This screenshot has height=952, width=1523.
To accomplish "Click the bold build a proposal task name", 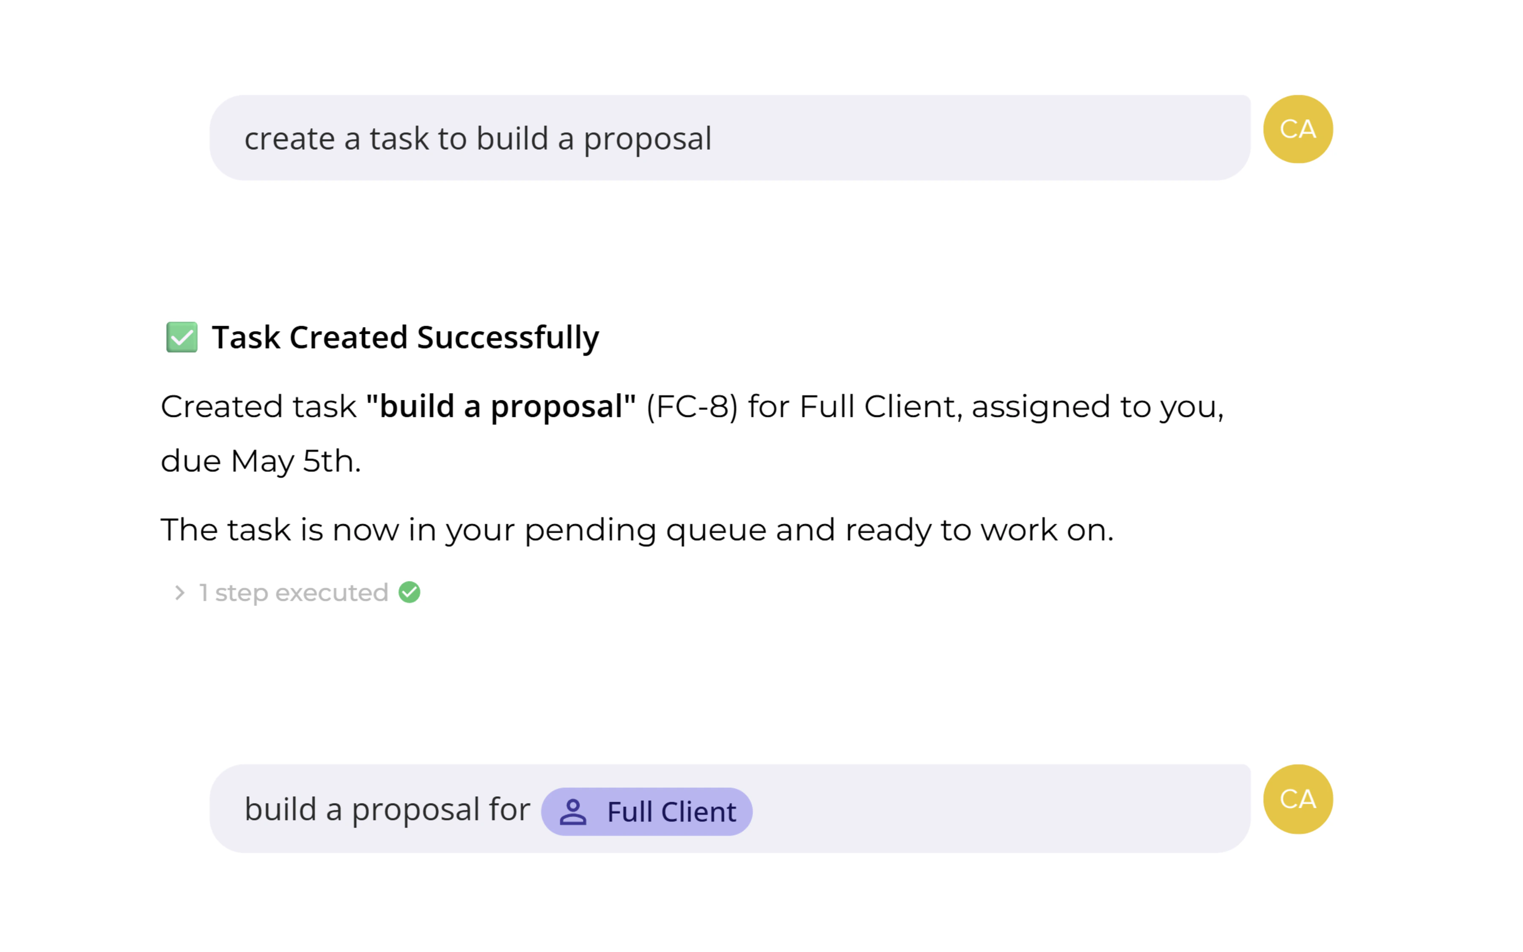I will click(500, 407).
